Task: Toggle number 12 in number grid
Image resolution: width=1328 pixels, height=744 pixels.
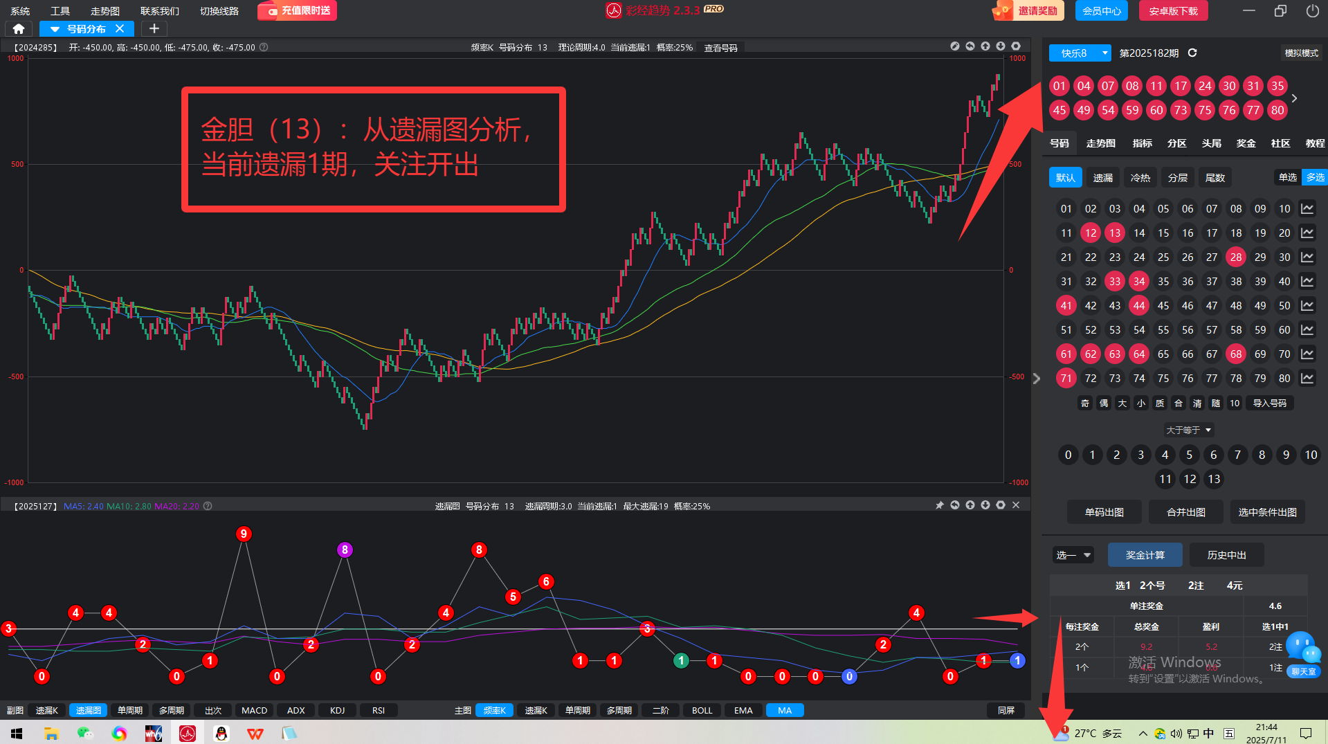Action: coord(1091,233)
